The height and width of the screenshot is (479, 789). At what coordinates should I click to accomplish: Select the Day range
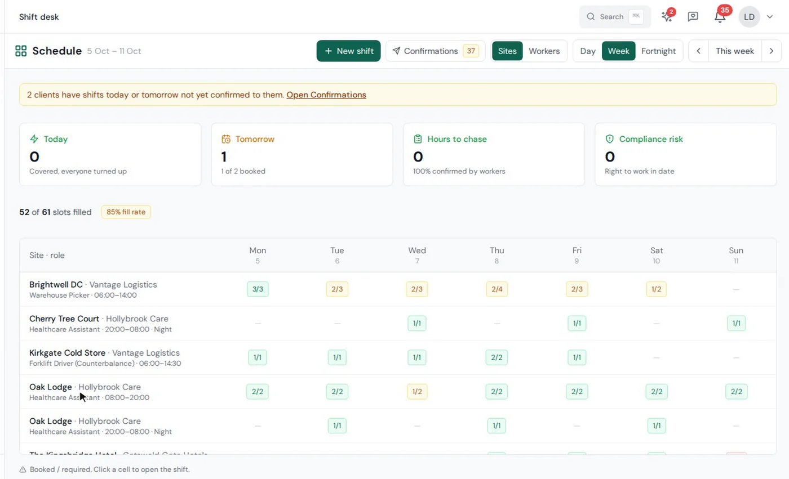(x=588, y=51)
